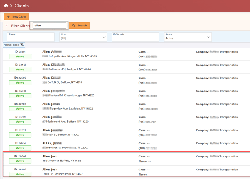Screen dimensions: 250x179
Task: Open client Allen, Josh at 462 Grider St
Action: [50, 156]
